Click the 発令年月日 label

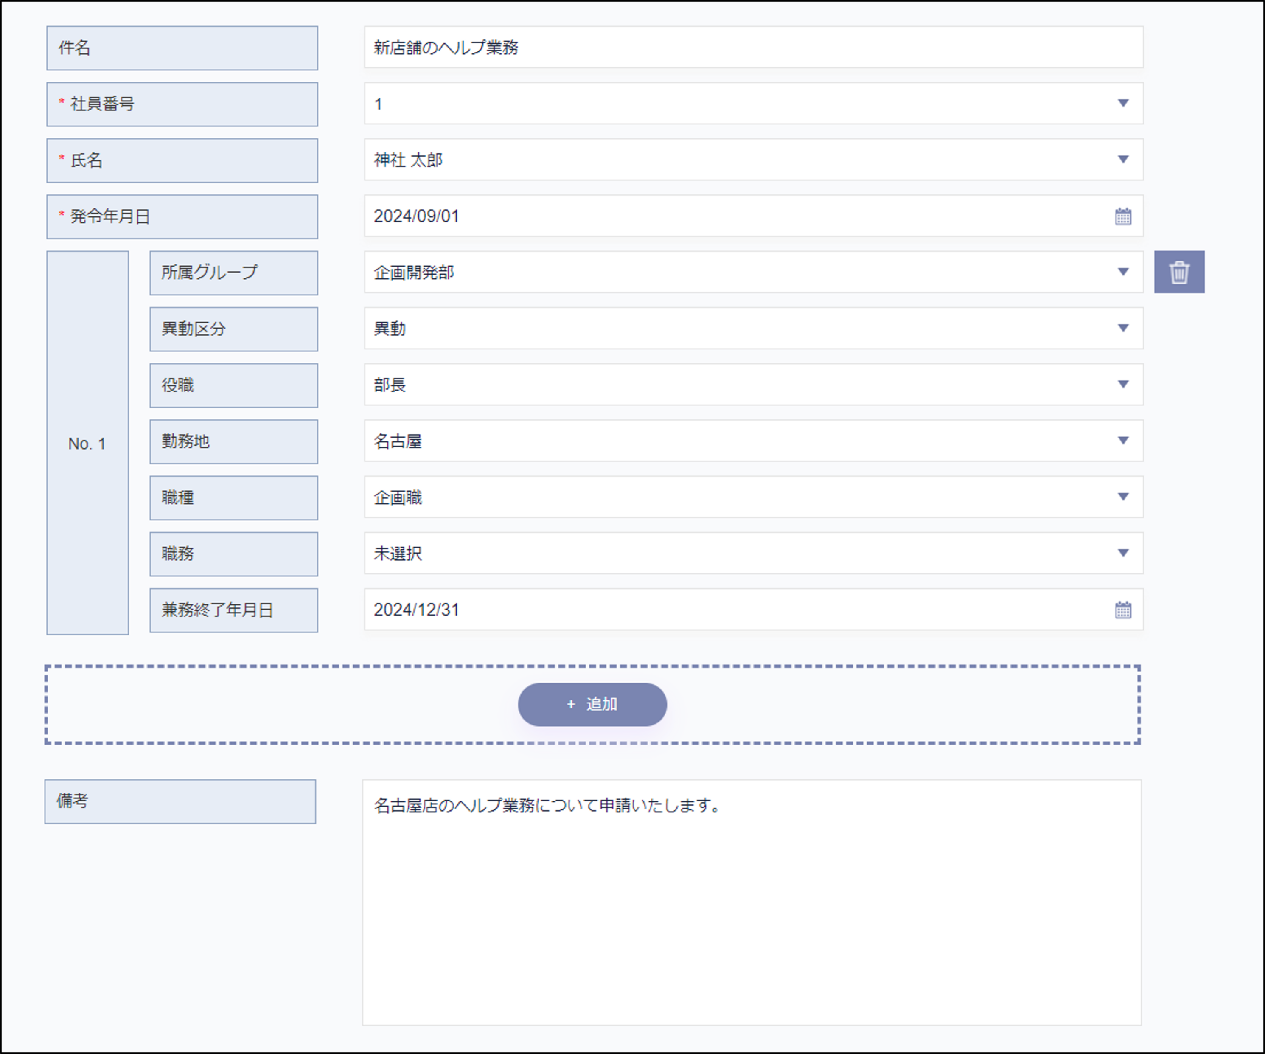pyautogui.click(x=182, y=216)
